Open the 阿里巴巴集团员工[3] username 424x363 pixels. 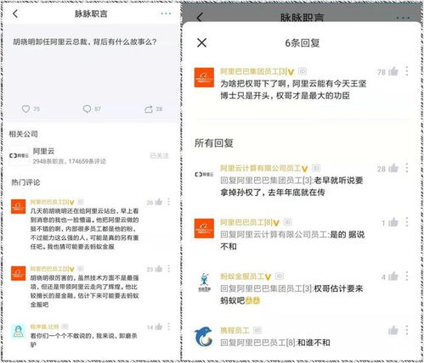(254, 71)
